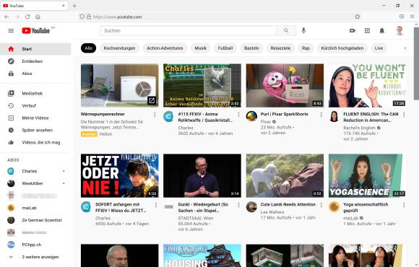Viewport: 419px width, 267px height.
Task: Open the maiLab subscription channel
Action: [x=35, y=208]
